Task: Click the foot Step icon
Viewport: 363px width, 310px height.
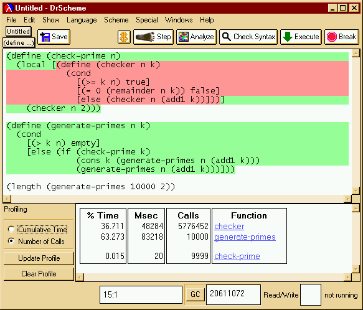Action: 145,37
